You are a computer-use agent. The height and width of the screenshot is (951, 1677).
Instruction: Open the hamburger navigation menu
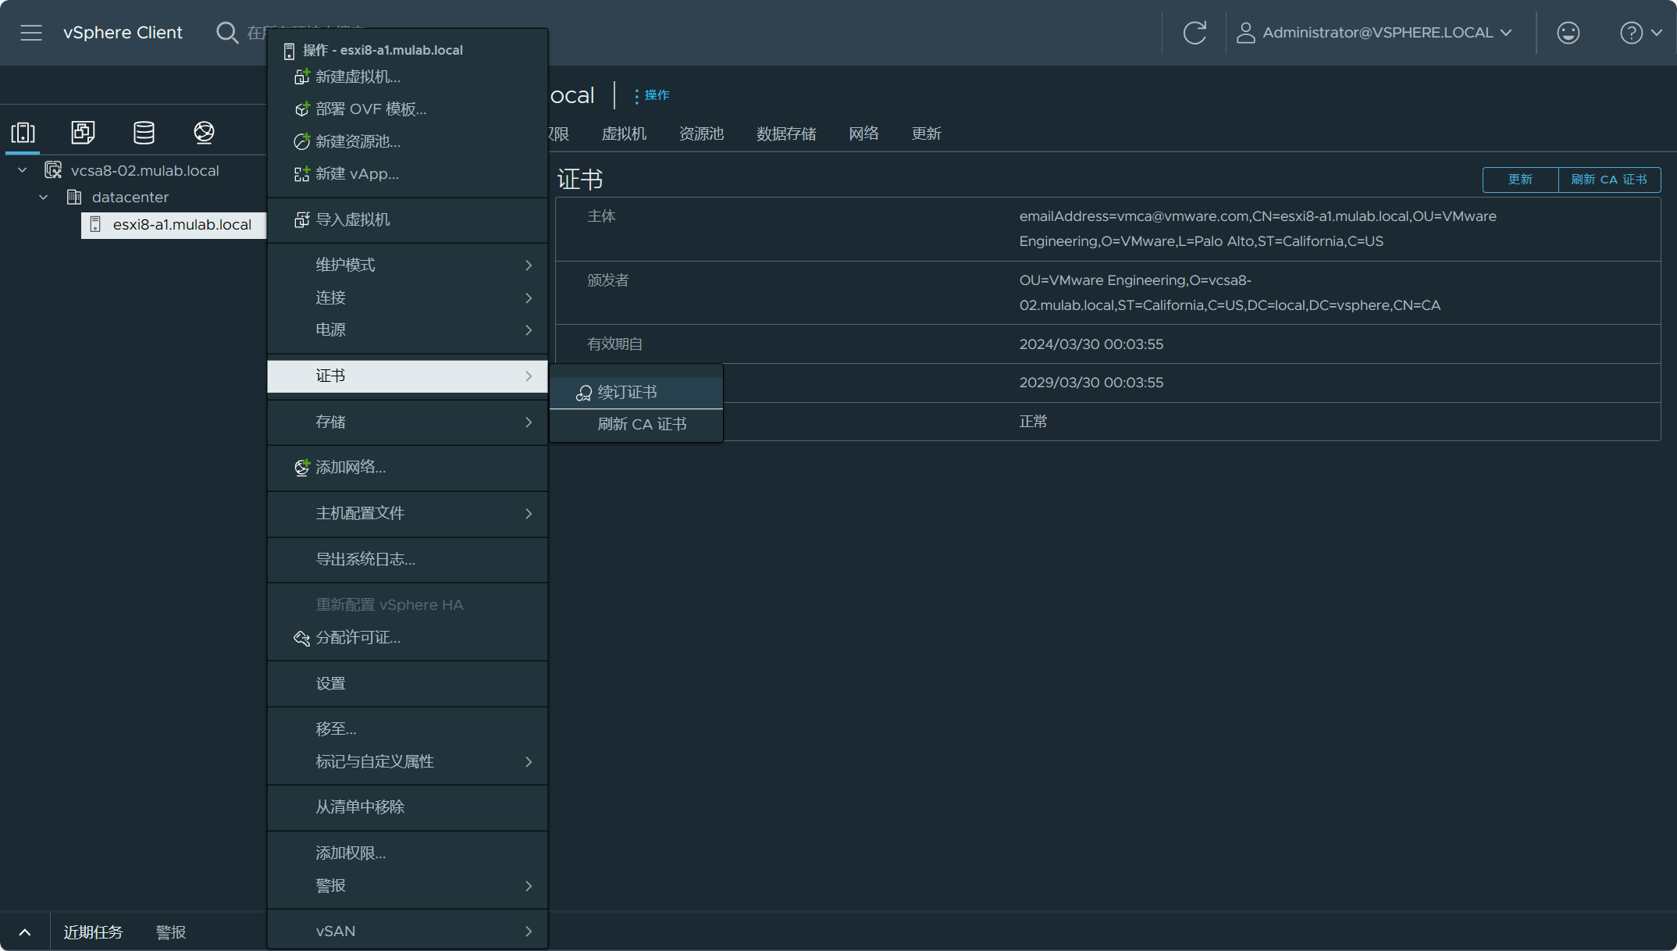[x=31, y=33]
